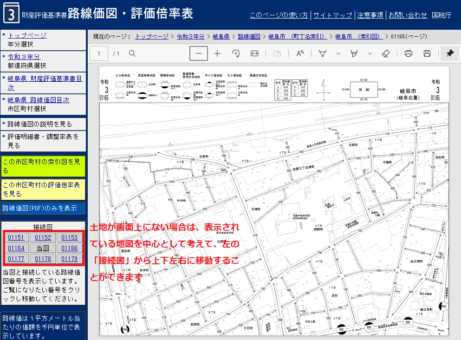This screenshot has width=461, height=340.
Task: Open 岐阜県 財産評価基準書目次 link
Action: click(45, 83)
